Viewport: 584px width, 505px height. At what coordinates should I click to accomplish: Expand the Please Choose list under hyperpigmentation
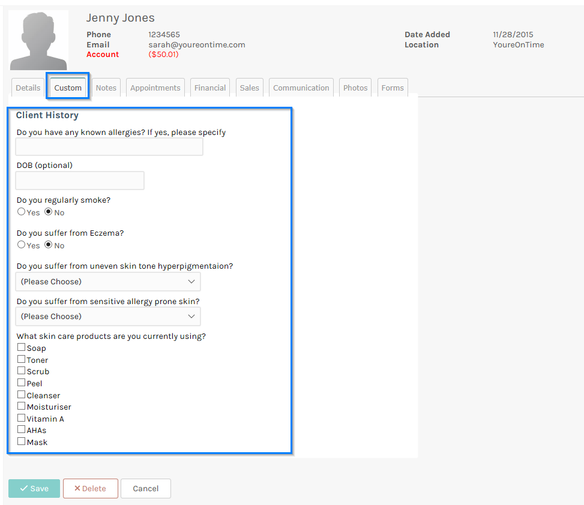click(x=108, y=281)
